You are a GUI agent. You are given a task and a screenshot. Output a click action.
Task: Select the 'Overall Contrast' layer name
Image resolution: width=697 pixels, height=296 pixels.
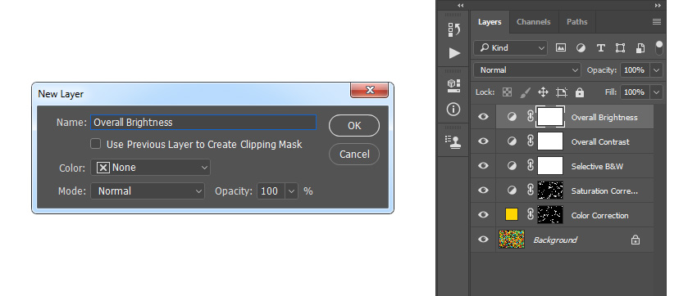(x=600, y=141)
